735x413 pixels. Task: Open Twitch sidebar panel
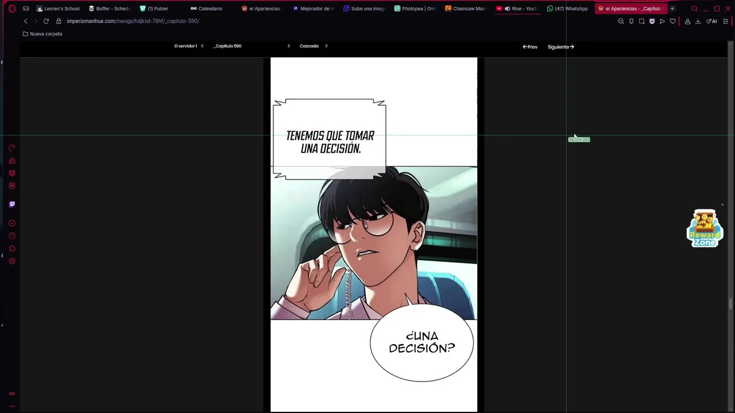[x=12, y=204]
